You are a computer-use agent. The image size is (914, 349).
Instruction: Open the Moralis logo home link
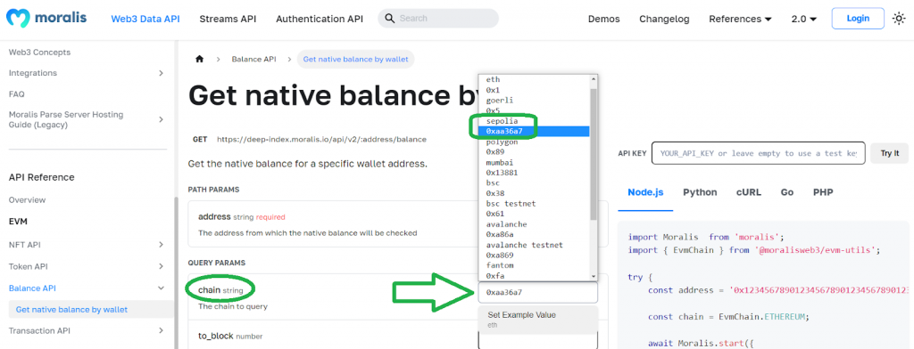click(x=46, y=18)
